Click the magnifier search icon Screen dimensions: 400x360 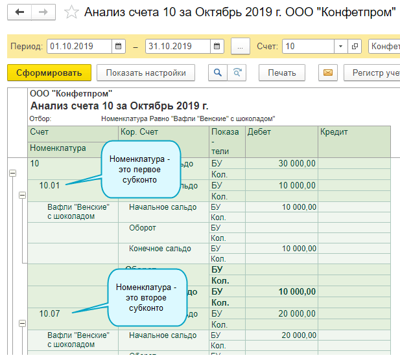(x=218, y=73)
